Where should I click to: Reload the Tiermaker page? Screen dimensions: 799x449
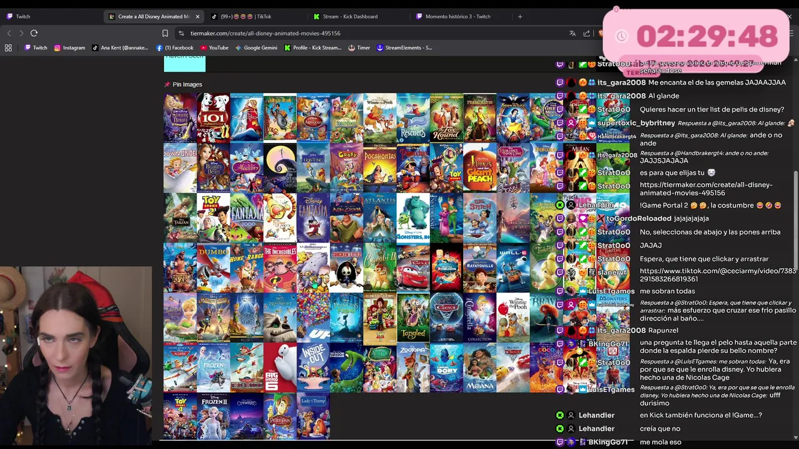click(x=34, y=33)
